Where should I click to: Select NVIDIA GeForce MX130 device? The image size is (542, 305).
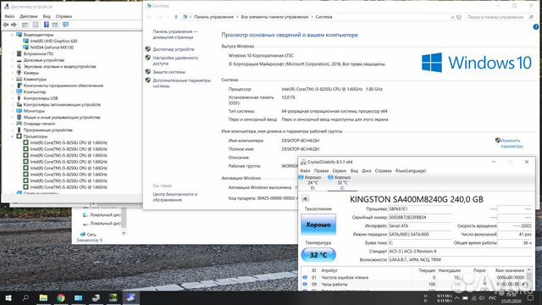(x=52, y=47)
